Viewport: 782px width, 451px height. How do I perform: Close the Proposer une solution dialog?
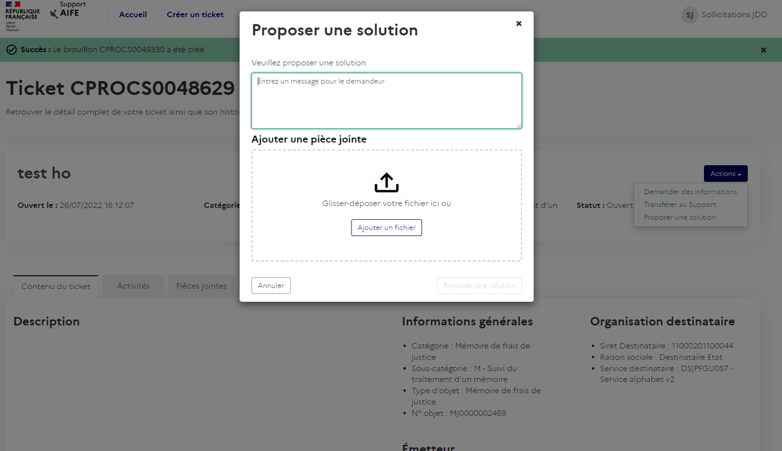coord(518,23)
